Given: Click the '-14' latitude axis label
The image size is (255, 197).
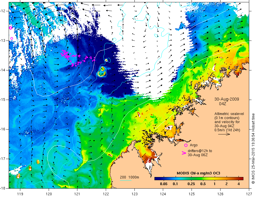Looking at the screenshot, I should coord(3,70).
